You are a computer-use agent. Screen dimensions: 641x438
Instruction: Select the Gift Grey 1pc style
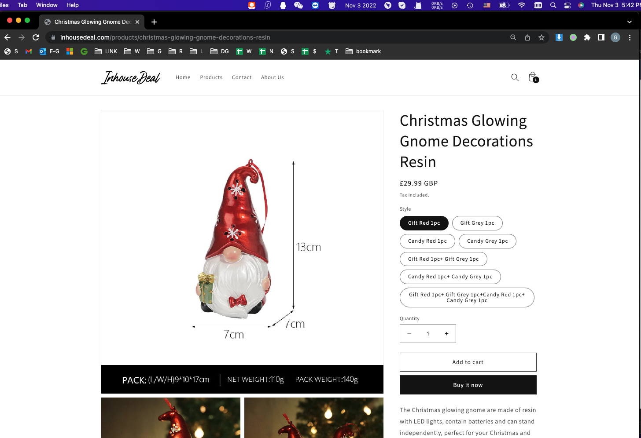pyautogui.click(x=477, y=223)
